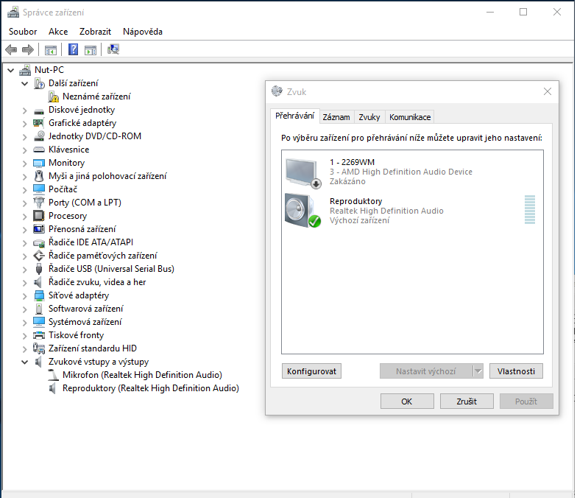Click the Klávesnice keyboard icon

click(x=39, y=150)
